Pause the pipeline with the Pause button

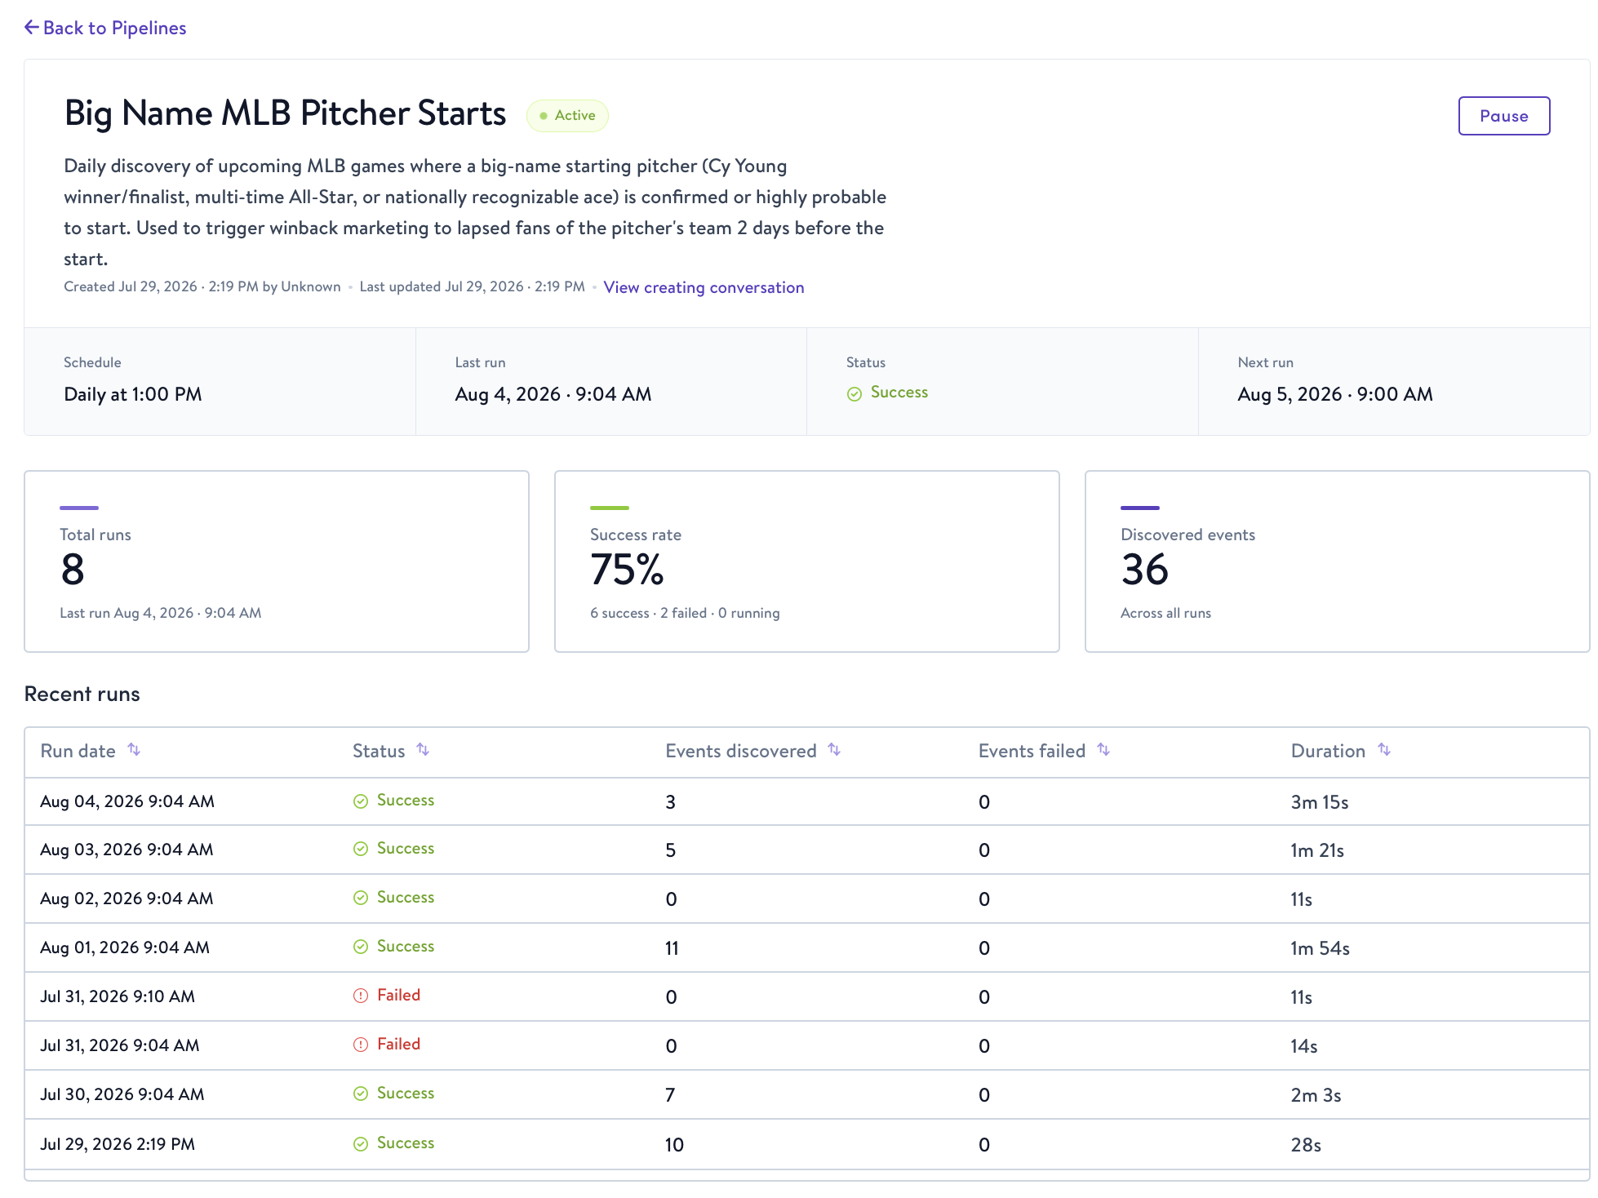1503,116
